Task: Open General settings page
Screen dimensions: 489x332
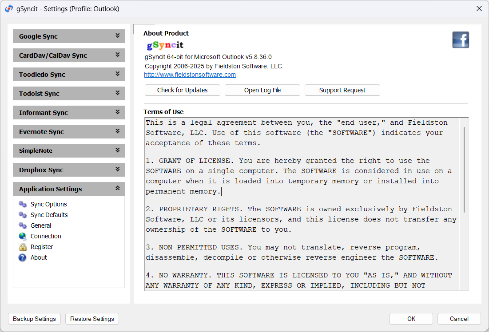Action: (41, 225)
